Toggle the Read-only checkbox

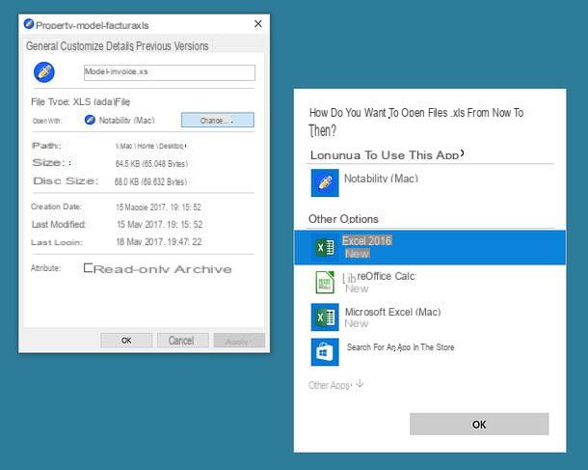(x=88, y=267)
